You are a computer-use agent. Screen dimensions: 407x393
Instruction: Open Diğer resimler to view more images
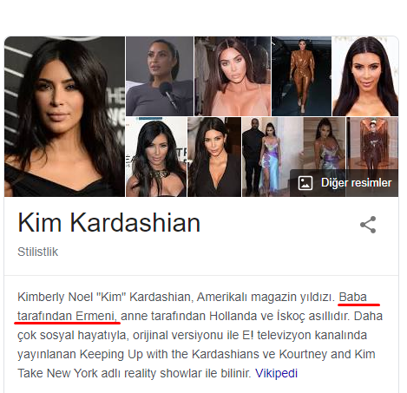click(345, 183)
